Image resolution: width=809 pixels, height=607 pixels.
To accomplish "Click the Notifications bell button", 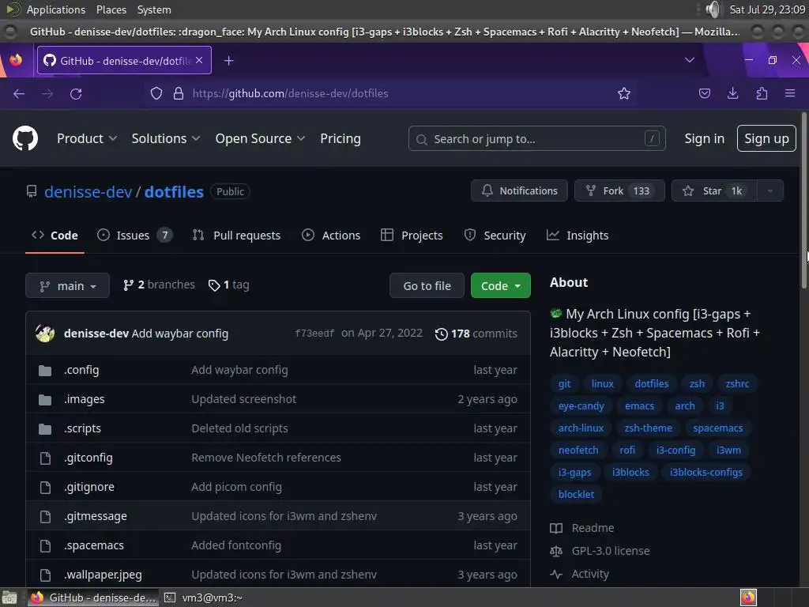I will click(x=519, y=190).
